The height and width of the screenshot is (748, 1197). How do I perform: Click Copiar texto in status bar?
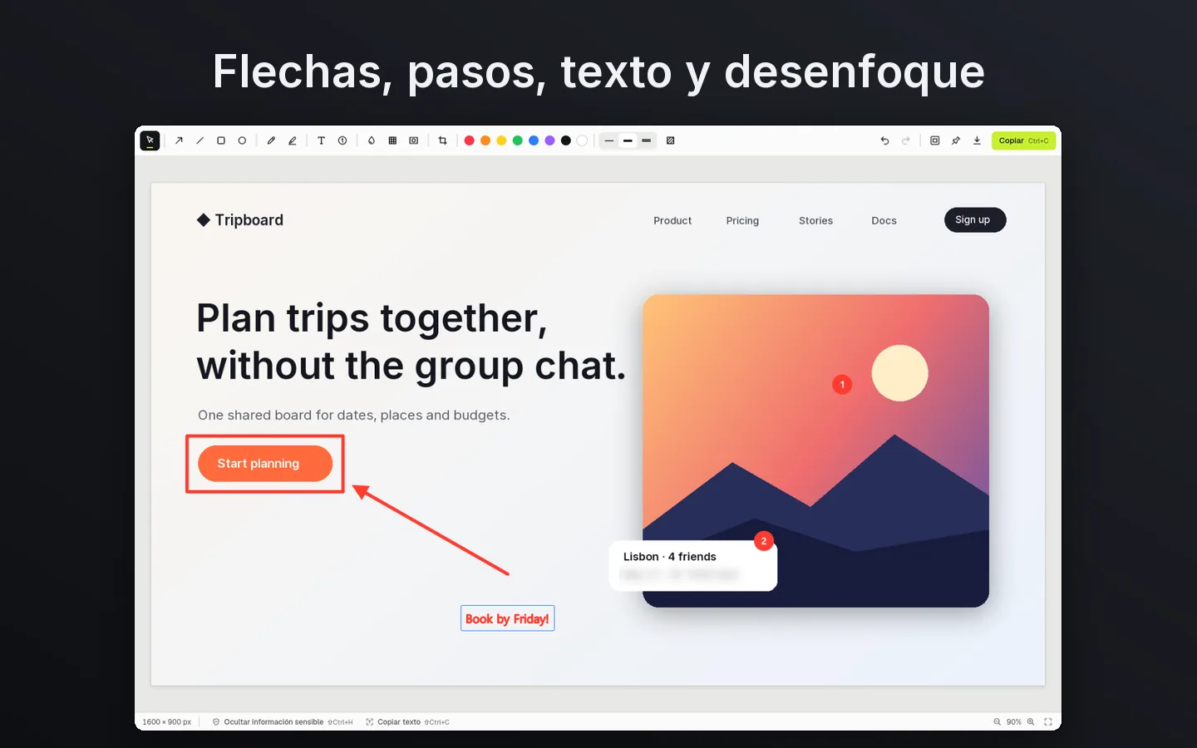(407, 722)
